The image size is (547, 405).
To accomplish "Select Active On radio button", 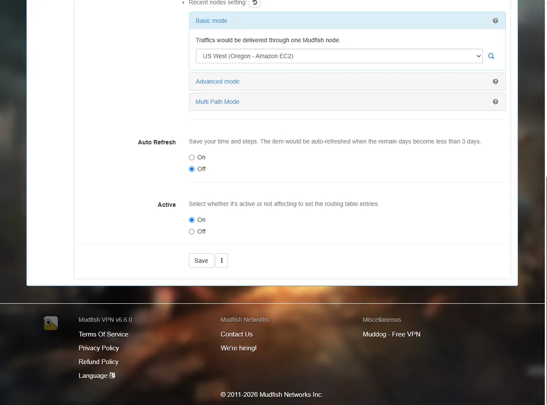I will 192,220.
